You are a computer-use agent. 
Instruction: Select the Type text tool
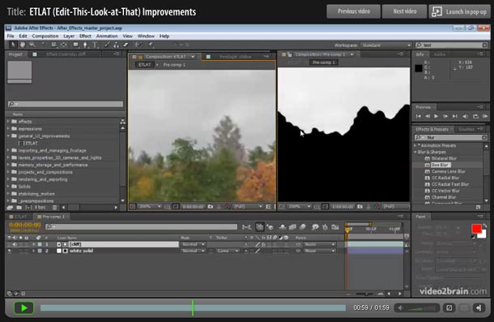(95, 45)
